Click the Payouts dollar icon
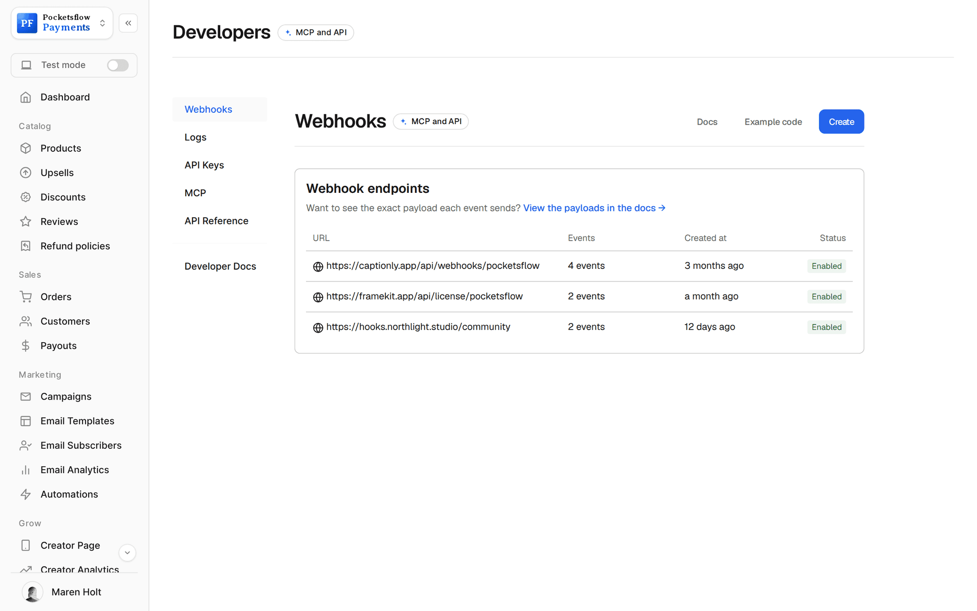 [26, 346]
